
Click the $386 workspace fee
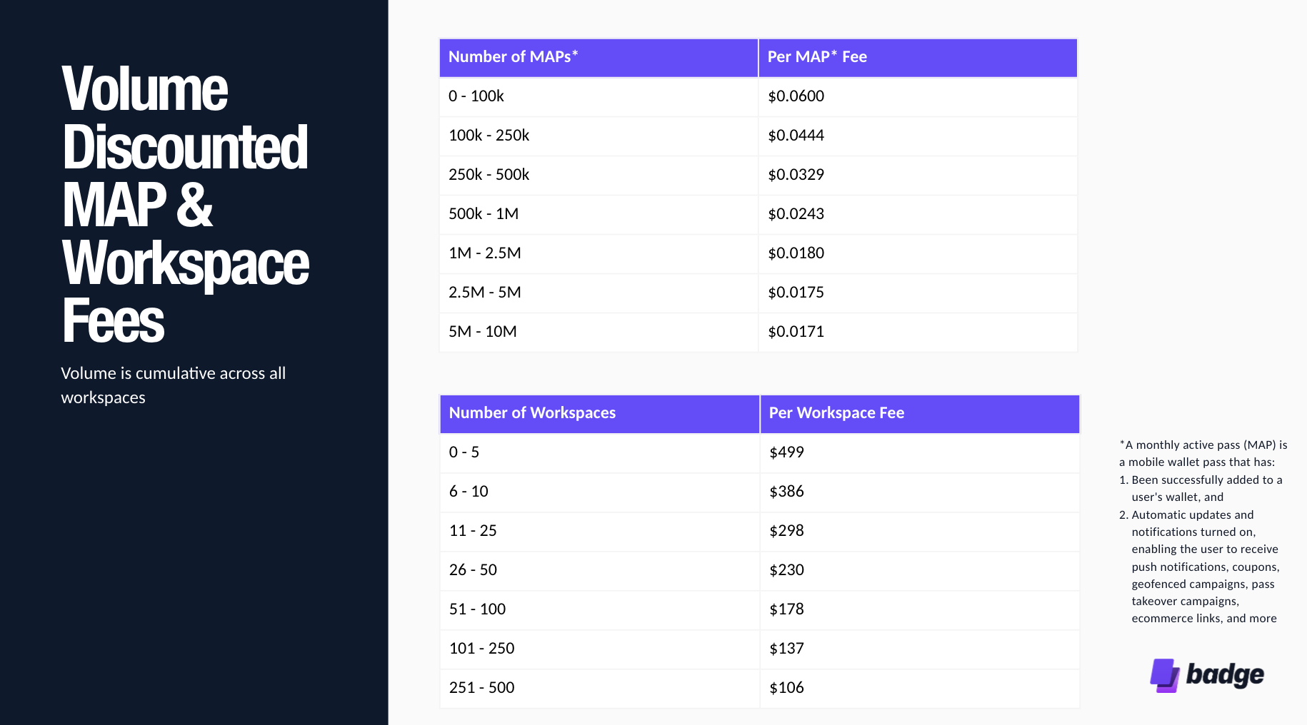[786, 492]
